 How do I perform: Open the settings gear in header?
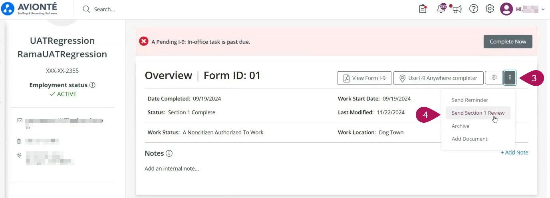[x=490, y=9]
